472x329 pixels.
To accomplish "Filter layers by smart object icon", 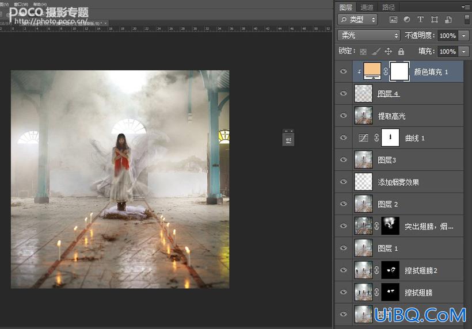I will (448, 20).
